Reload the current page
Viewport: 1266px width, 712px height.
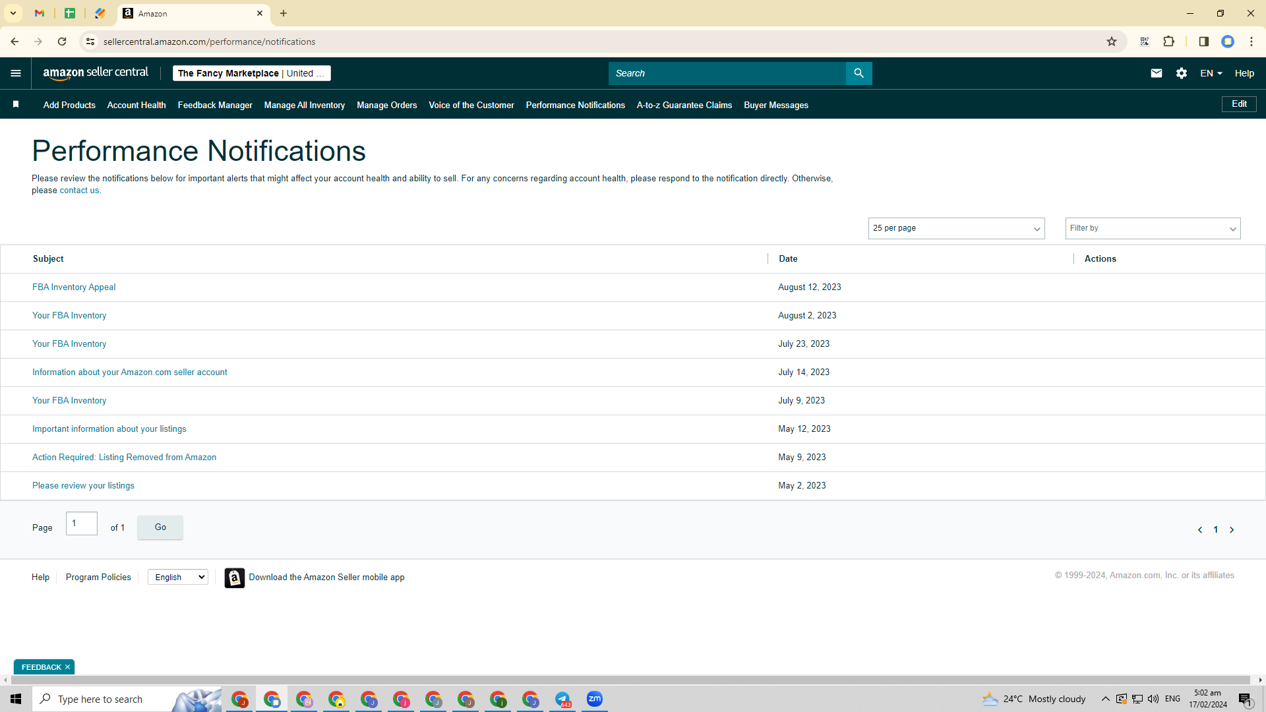pyautogui.click(x=62, y=42)
